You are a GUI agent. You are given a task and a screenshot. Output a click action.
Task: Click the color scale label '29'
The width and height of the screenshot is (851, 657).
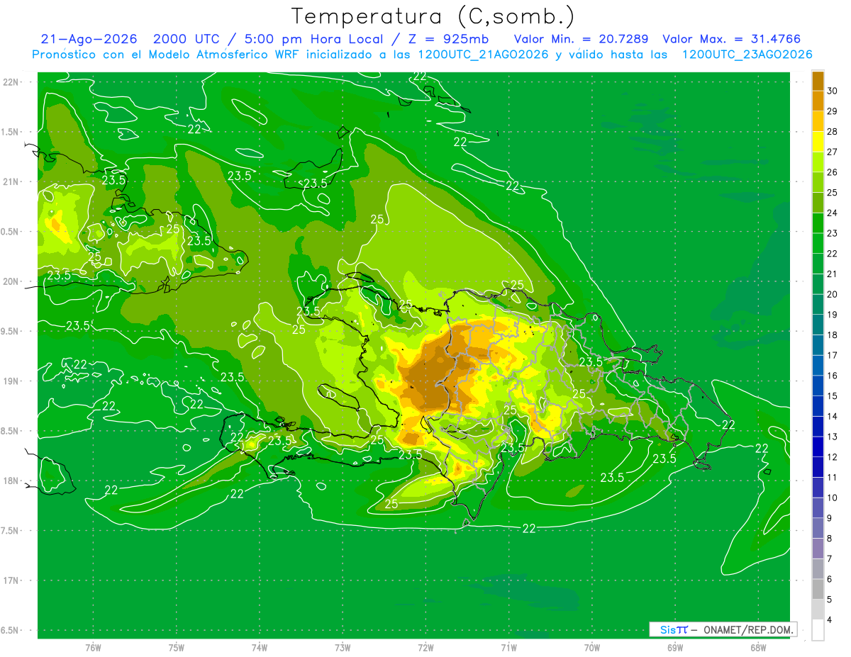833,111
